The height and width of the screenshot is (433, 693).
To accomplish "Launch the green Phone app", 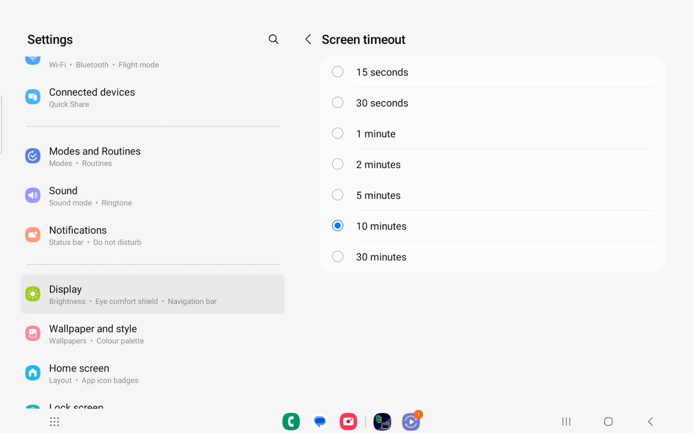I will point(291,421).
